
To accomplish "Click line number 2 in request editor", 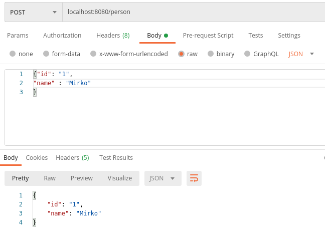I will click(x=21, y=83).
